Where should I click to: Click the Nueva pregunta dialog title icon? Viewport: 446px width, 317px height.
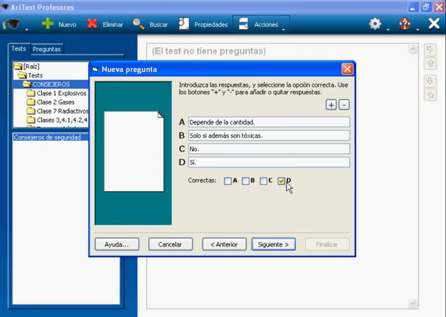click(x=95, y=69)
